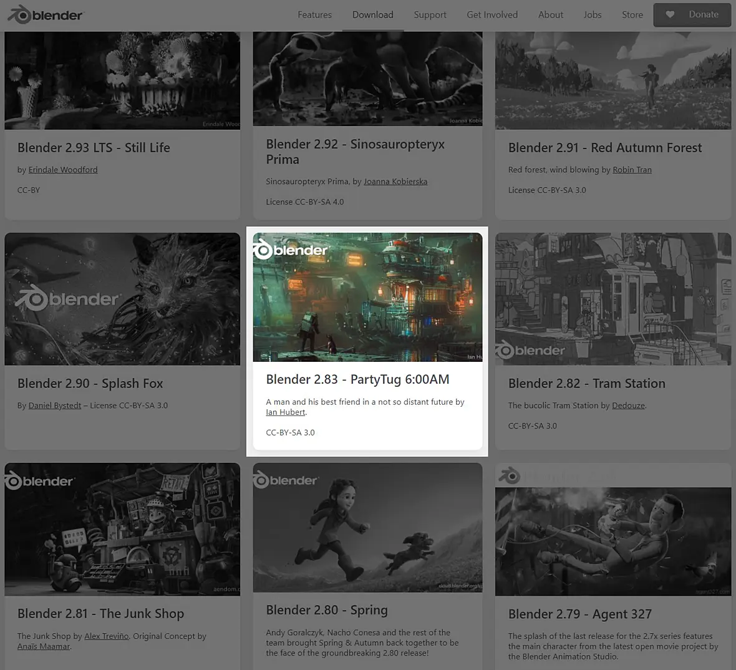Visit Robin Tran artist link

(632, 170)
